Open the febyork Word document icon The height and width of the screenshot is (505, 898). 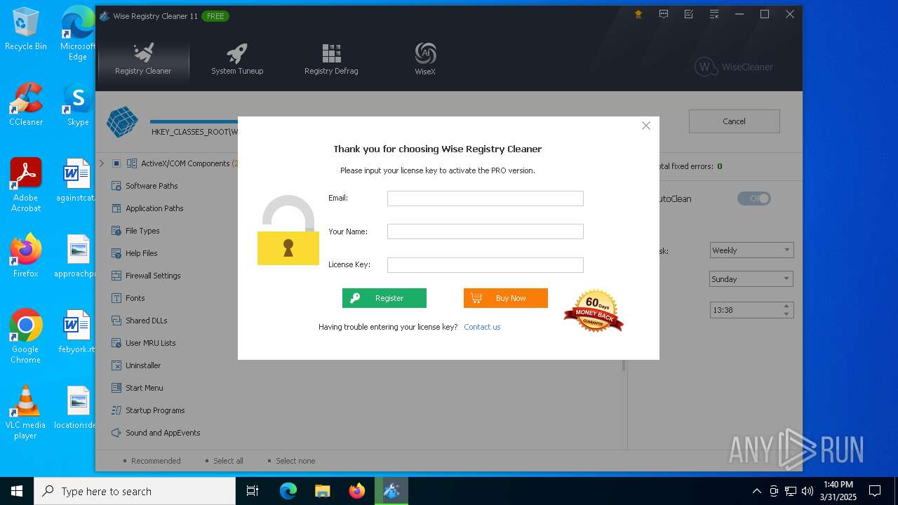click(x=77, y=332)
